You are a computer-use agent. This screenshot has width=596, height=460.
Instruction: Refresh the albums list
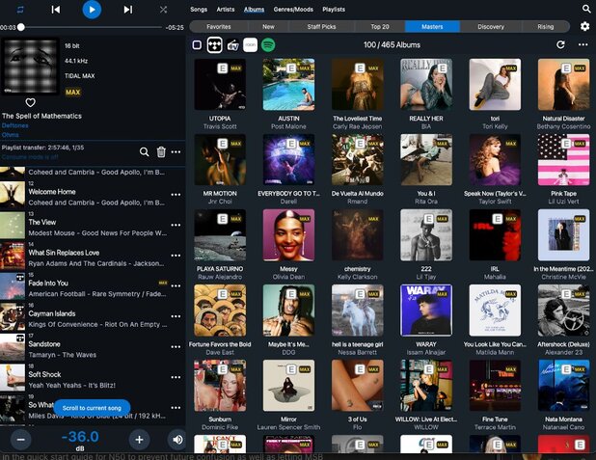[560, 45]
